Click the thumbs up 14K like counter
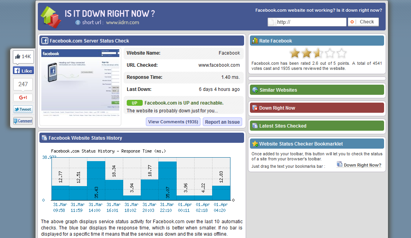The width and height of the screenshot is (411, 238). click(23, 57)
